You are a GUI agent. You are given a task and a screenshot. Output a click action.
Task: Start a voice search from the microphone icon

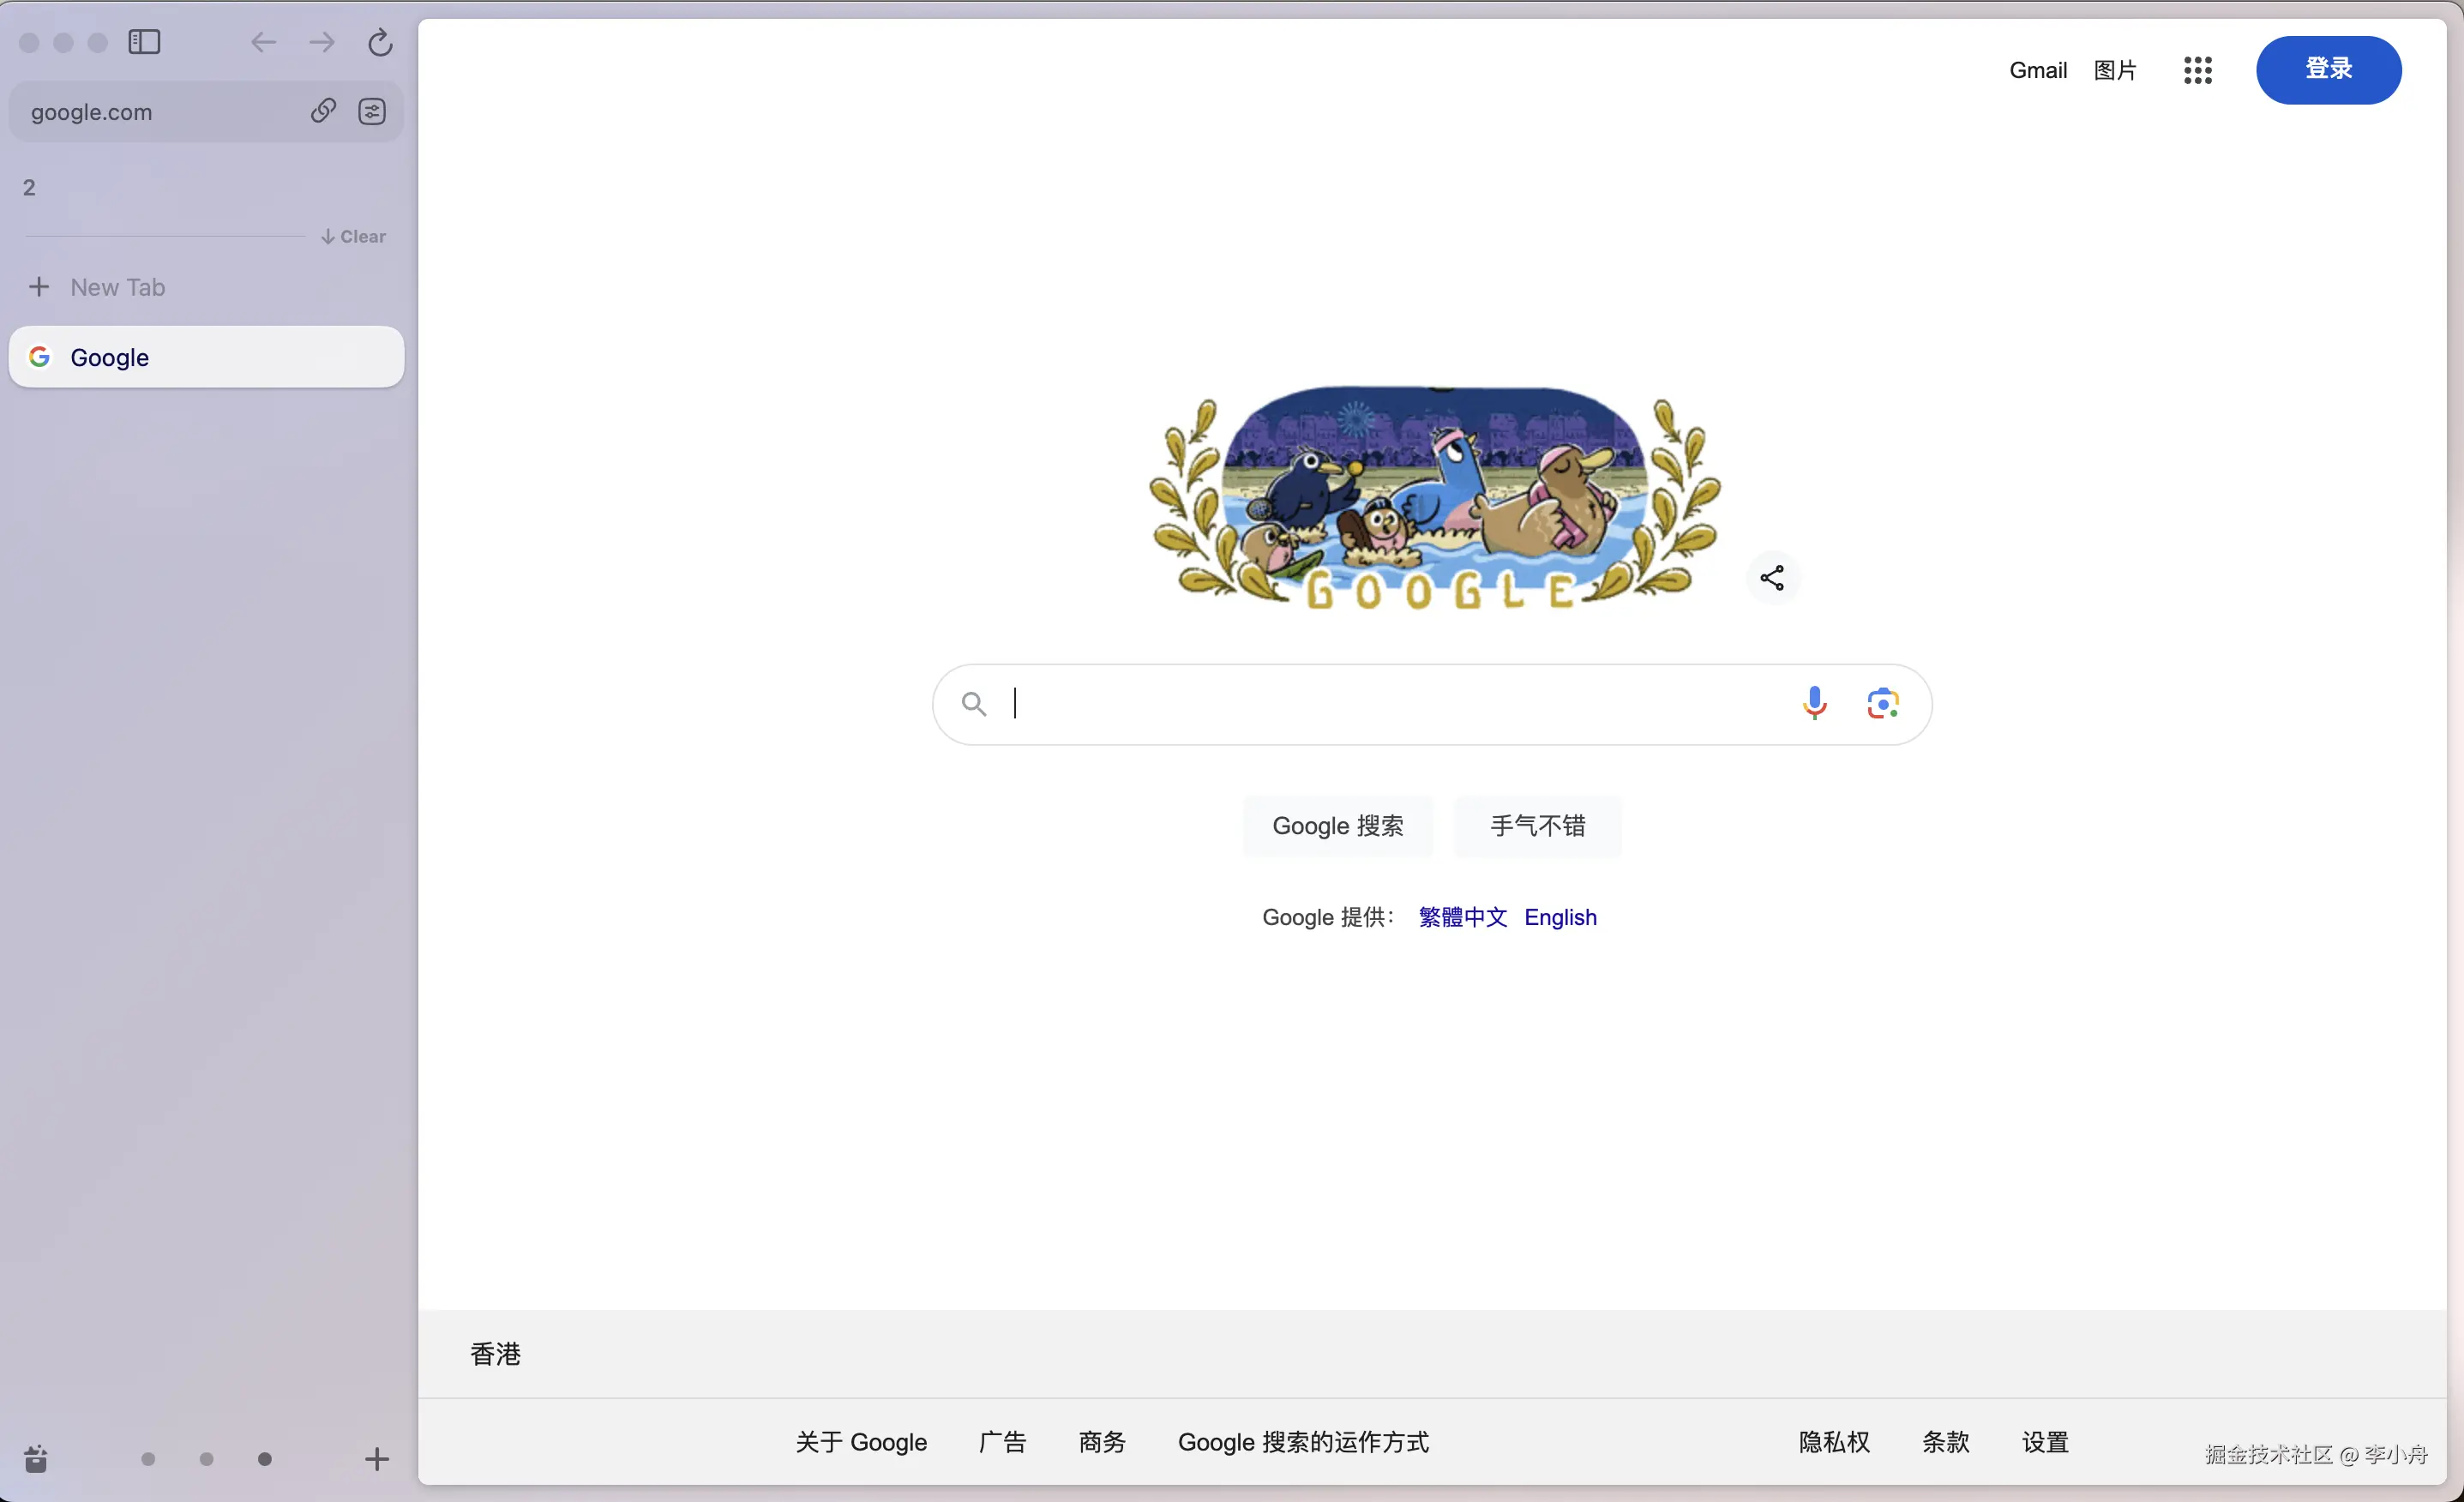point(1813,703)
